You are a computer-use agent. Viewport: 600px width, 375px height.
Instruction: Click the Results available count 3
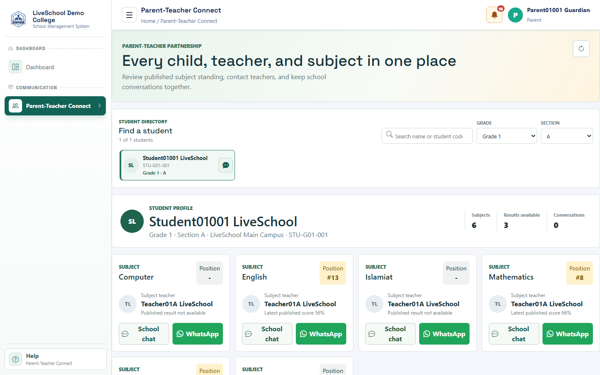point(506,225)
